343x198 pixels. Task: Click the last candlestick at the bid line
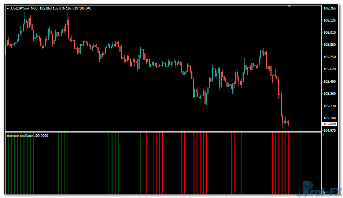(289, 123)
